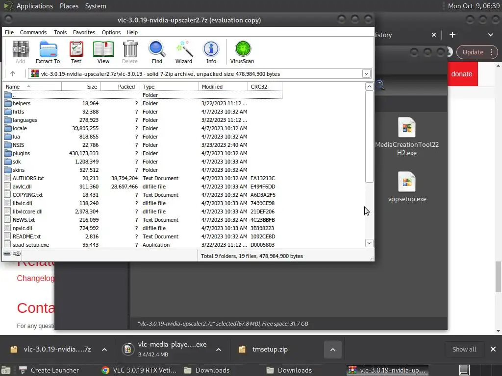Click the browser Update button
The image size is (502, 376).
(473, 52)
